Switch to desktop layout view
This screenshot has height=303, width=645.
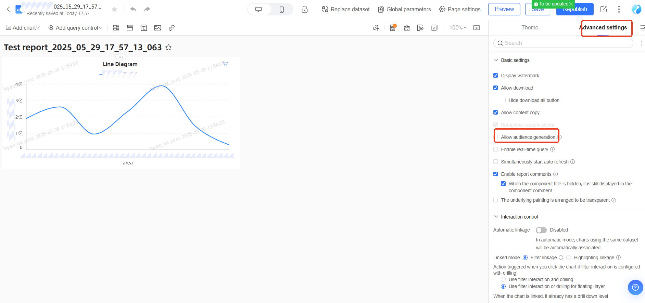point(259,10)
